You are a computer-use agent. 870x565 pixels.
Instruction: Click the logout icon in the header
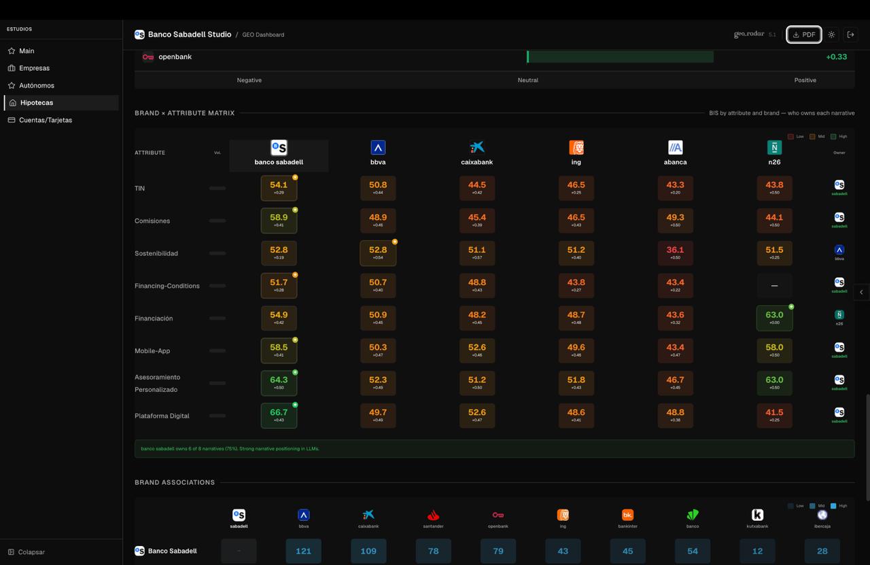click(850, 35)
